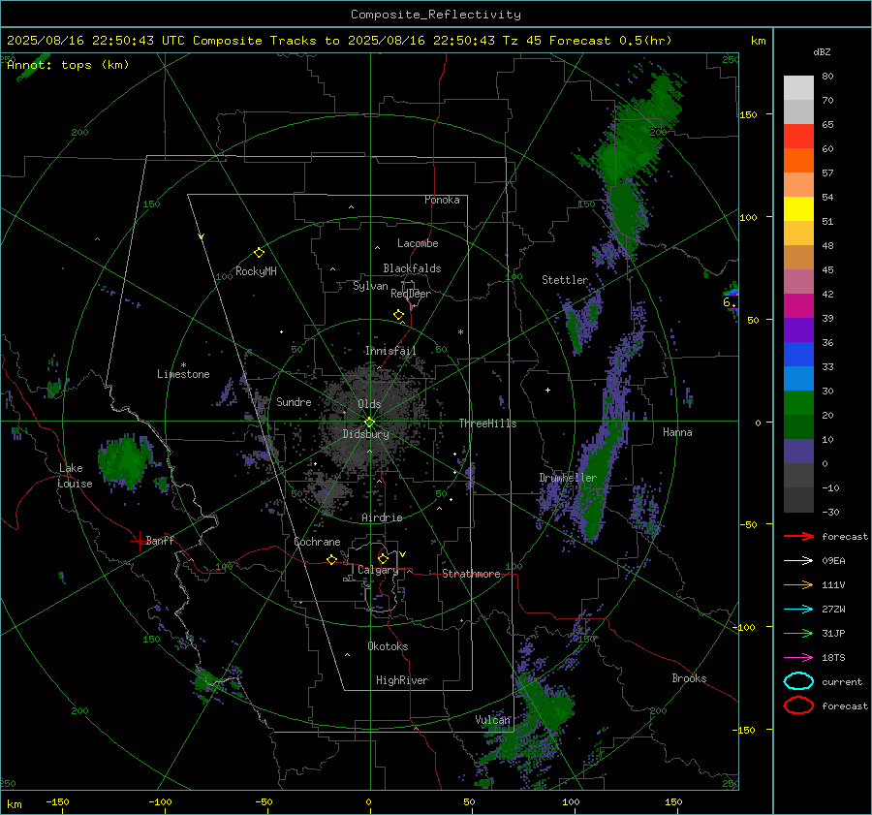Click the Limestone label

tap(183, 374)
